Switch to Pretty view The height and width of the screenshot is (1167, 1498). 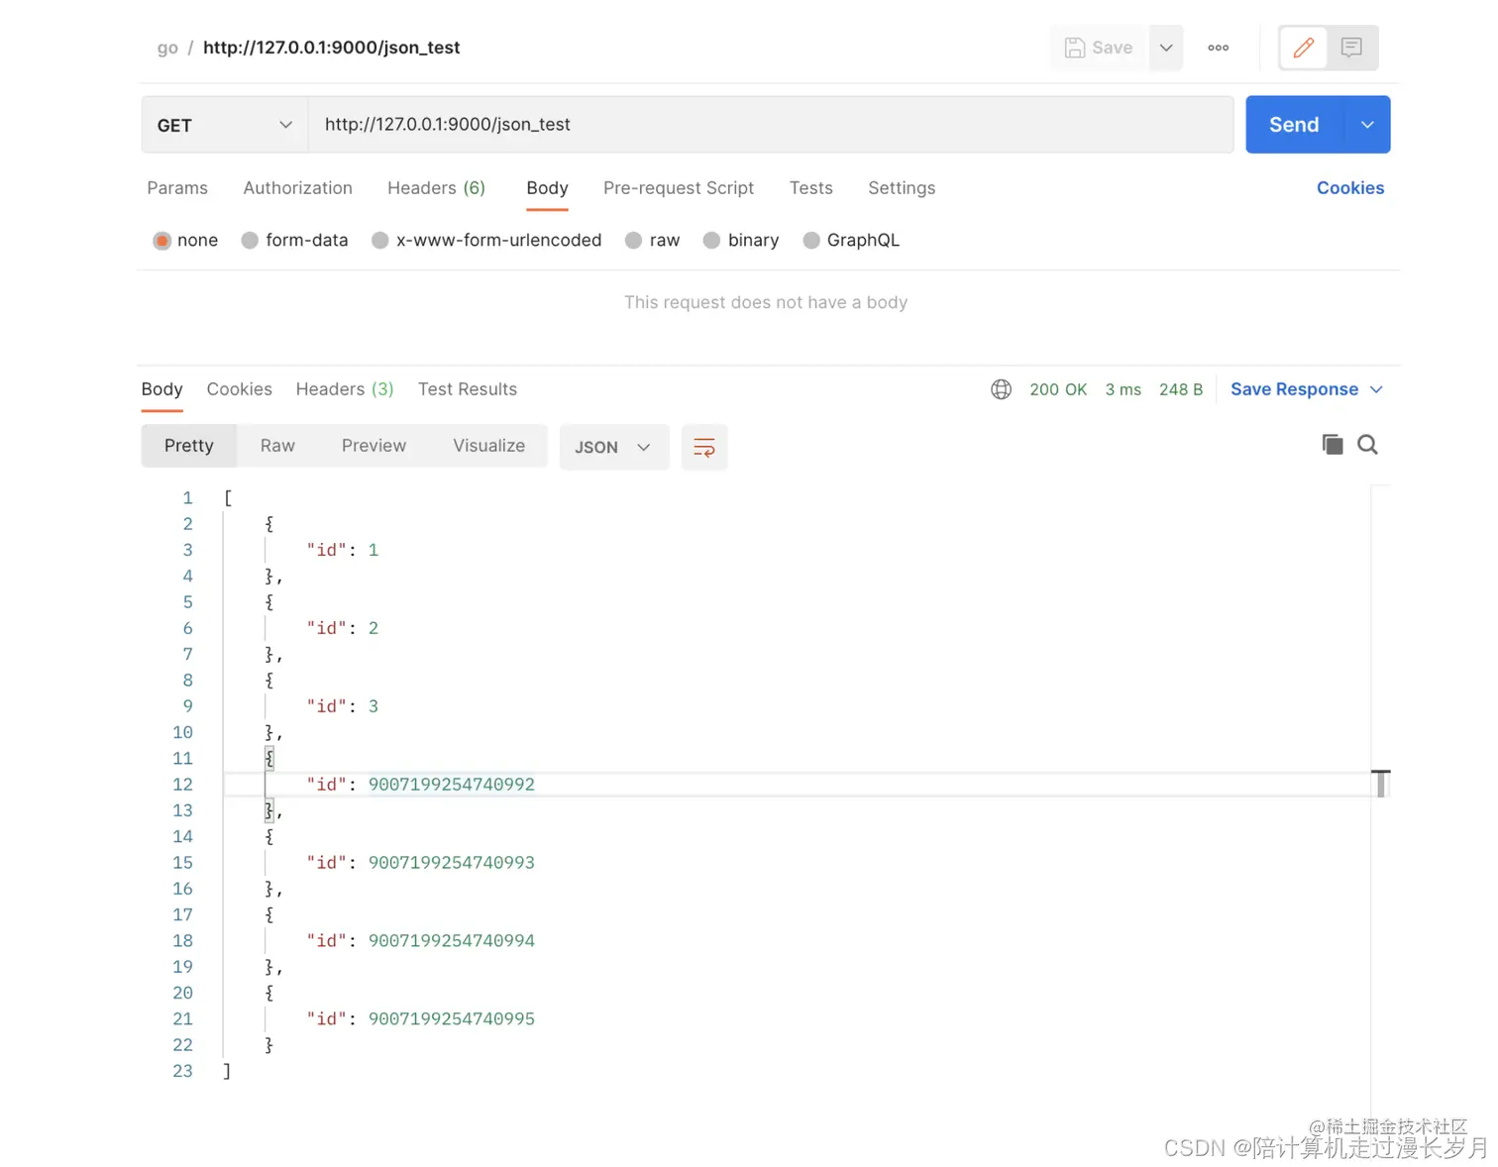189,446
